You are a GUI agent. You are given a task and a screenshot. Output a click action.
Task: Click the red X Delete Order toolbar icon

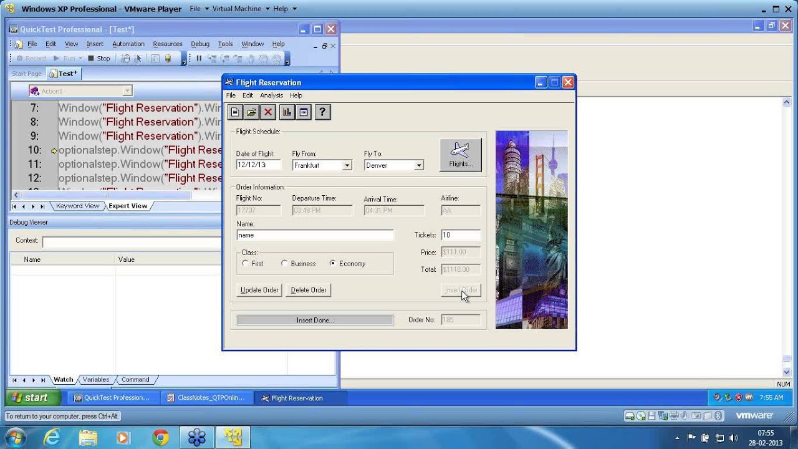[268, 112]
